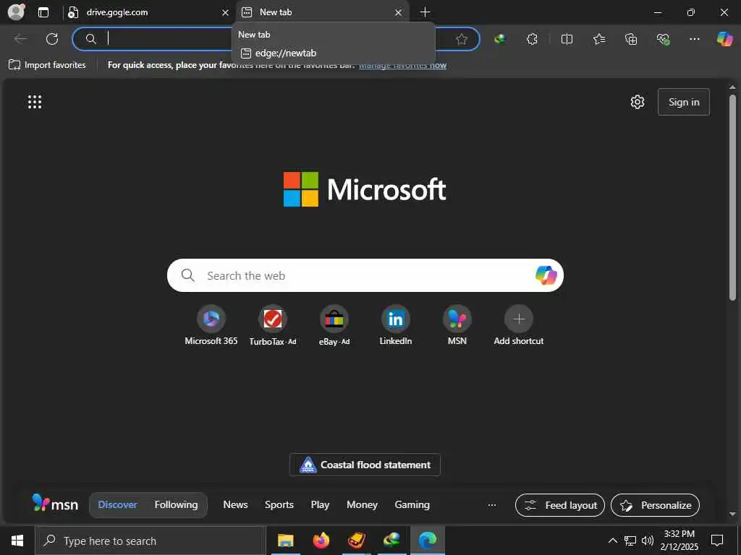The height and width of the screenshot is (555, 741).
Task: Open the MSN shortcut tile
Action: [x=457, y=326]
